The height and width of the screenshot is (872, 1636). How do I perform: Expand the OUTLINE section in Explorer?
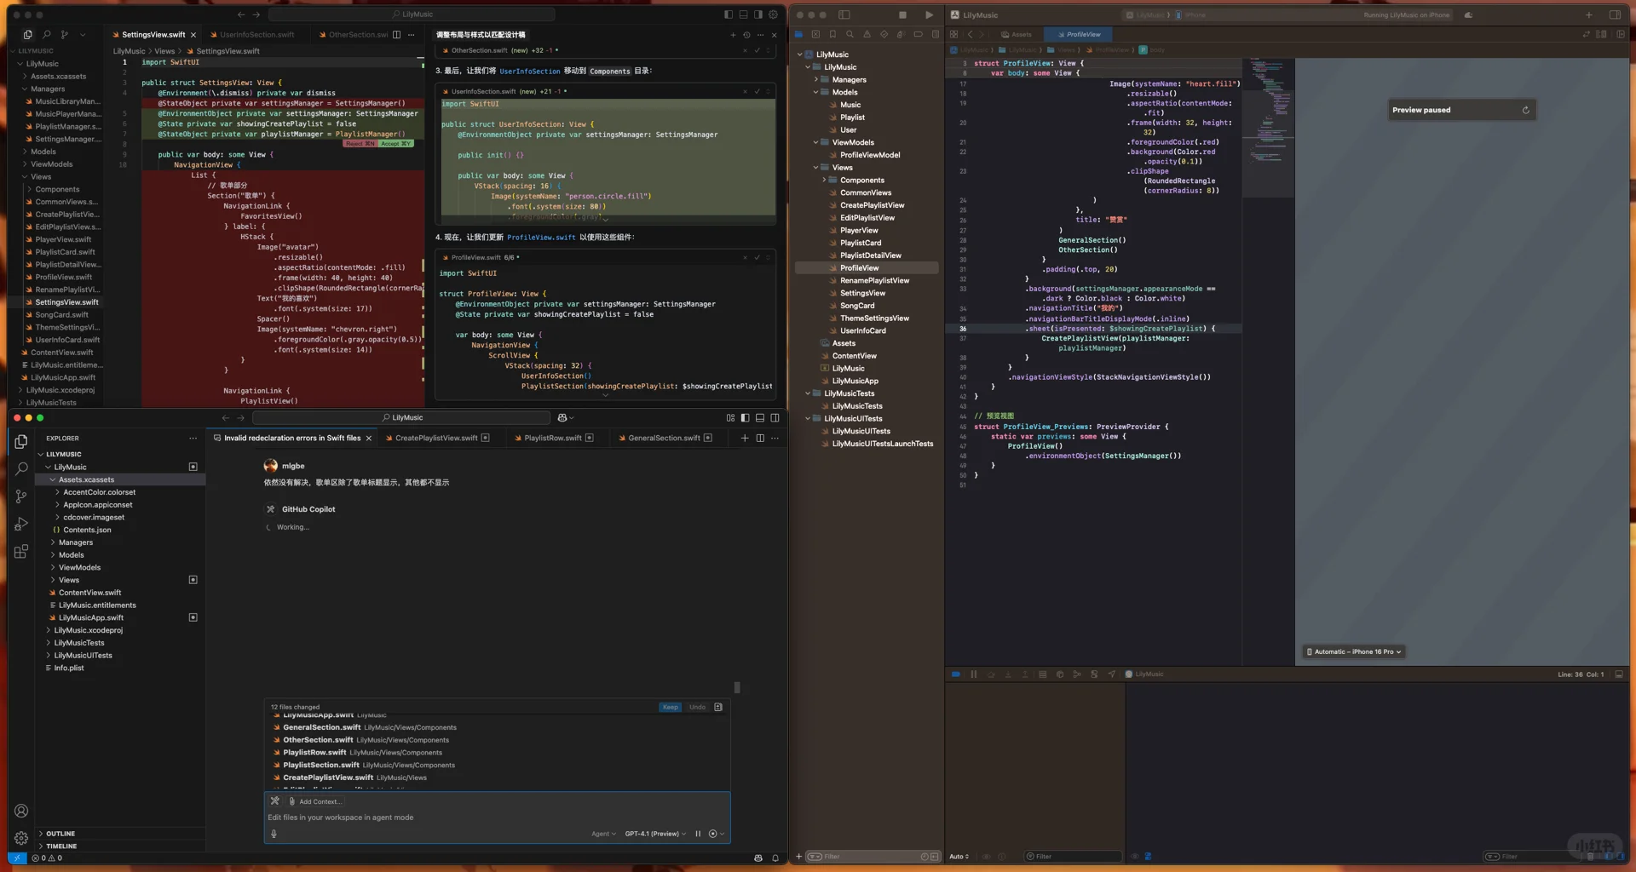click(60, 834)
